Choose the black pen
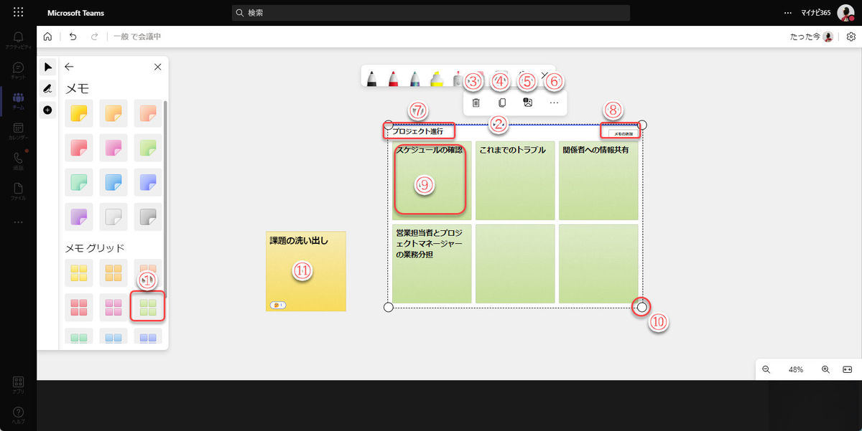Viewport: 862px width, 431px height. point(371,77)
